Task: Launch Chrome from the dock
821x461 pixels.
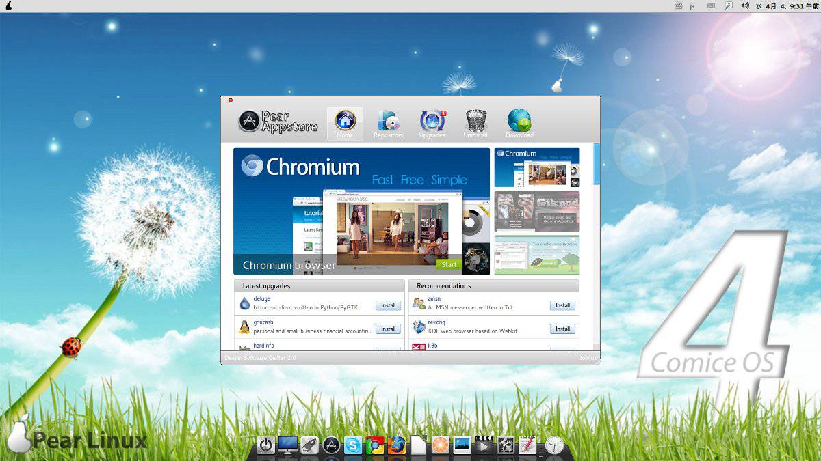Action: click(374, 445)
